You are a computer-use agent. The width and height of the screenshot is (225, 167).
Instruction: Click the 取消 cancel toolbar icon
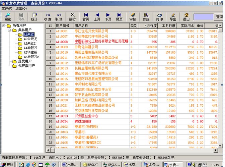59,17
